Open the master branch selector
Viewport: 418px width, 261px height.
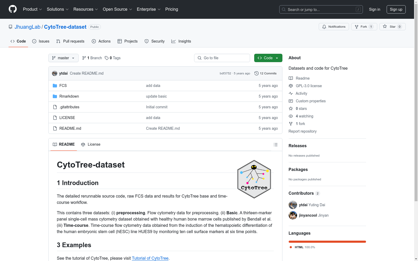(x=63, y=58)
